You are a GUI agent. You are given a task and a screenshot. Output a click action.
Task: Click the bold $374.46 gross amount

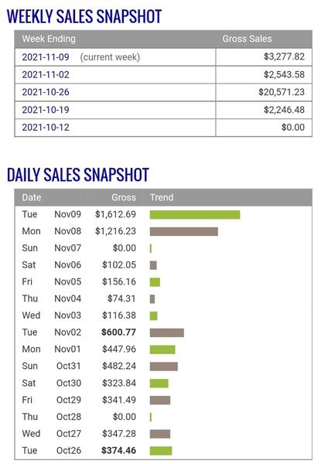118,450
